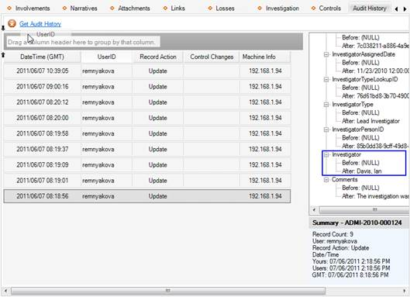Select the audit row at 2011/06/07 08:19:58
This screenshot has width=410, height=297.
(x=147, y=133)
